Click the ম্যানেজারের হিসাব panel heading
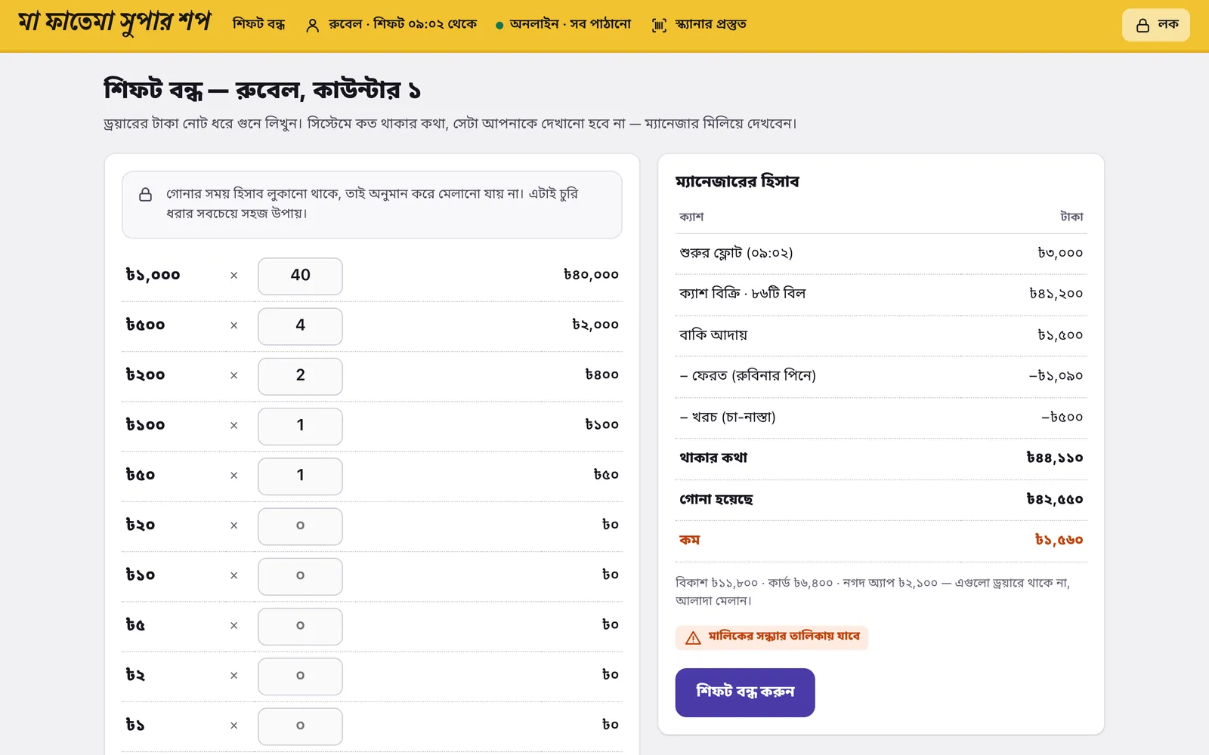The height and width of the screenshot is (755, 1209). coord(737,181)
